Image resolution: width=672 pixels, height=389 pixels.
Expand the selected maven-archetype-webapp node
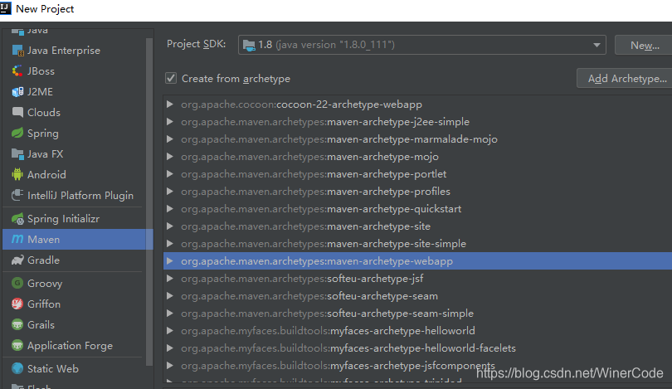pos(170,261)
